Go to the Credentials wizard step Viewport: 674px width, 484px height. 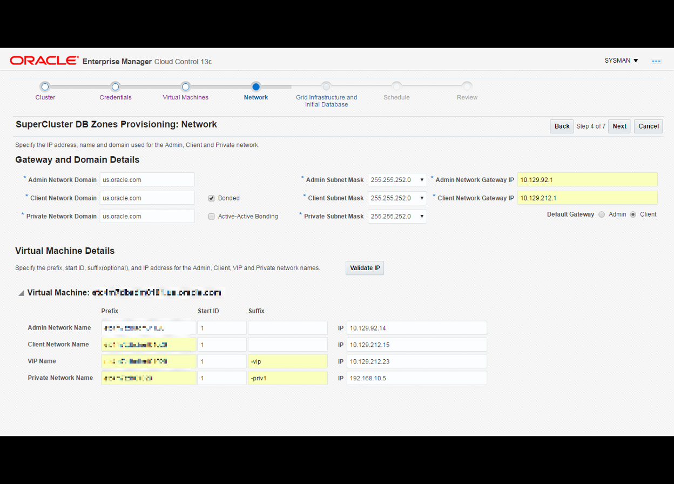point(116,97)
